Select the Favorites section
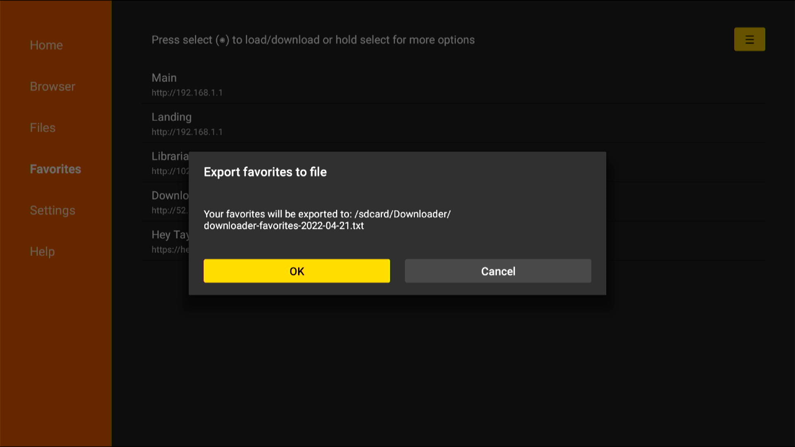 tap(55, 169)
